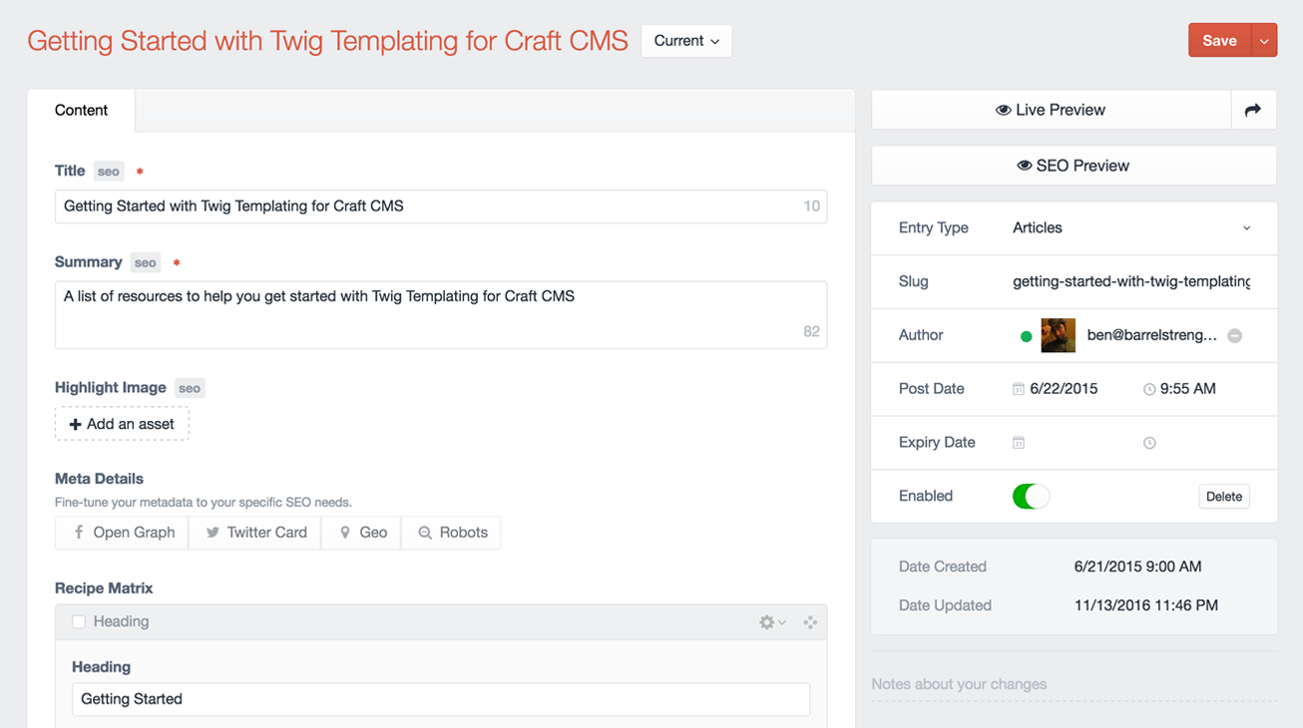Click the author avatar thumbnail
This screenshot has height=728, width=1303.
pyautogui.click(x=1058, y=336)
